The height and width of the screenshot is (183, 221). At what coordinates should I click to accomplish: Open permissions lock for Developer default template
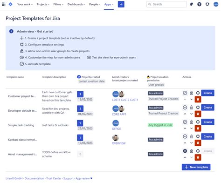coord(192,108)
